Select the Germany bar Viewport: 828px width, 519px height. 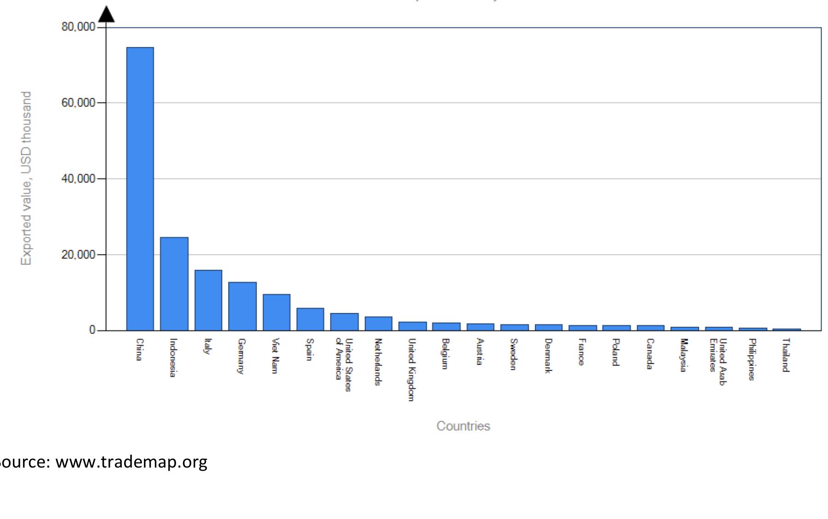tap(242, 306)
